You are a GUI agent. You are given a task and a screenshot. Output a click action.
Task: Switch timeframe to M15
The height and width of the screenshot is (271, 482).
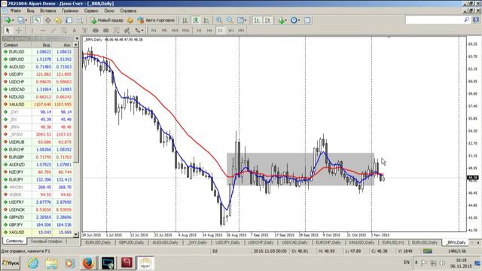(x=175, y=30)
